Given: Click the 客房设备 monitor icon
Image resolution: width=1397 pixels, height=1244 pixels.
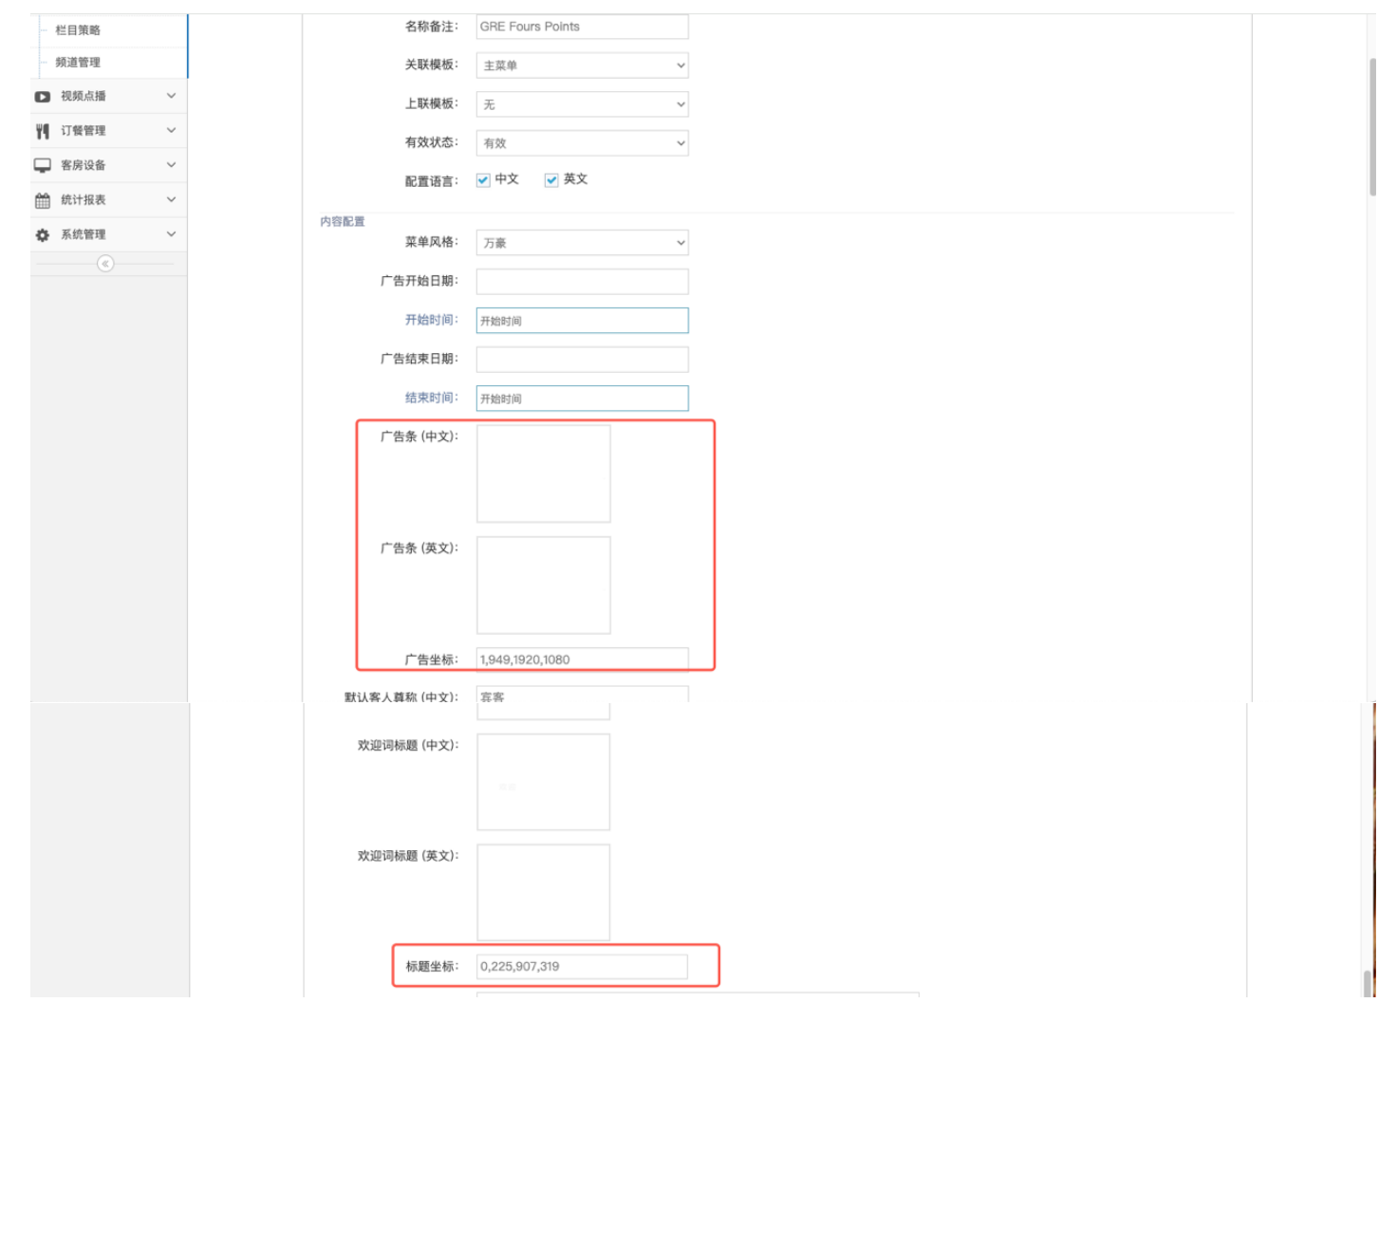Looking at the screenshot, I should pos(43,165).
